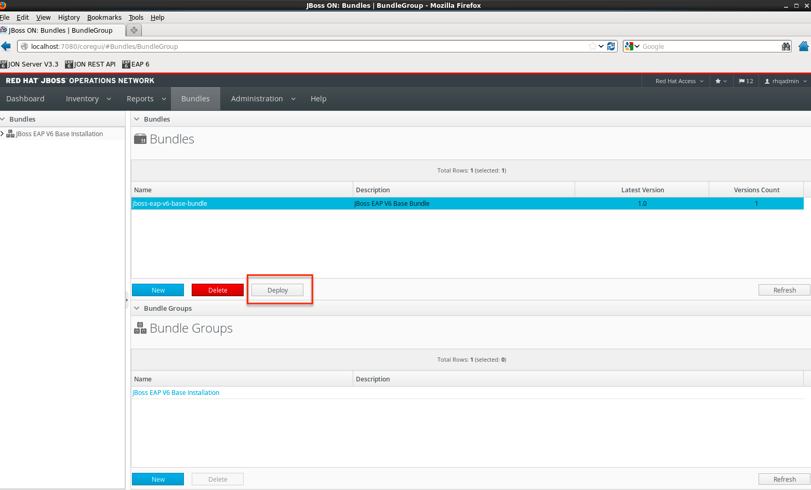
Task: Open JON REST API bookmark
Action: click(x=90, y=64)
